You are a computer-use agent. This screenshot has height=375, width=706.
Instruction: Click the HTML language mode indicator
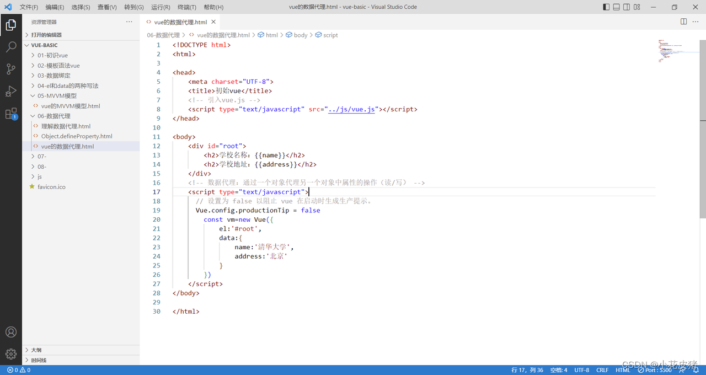[623, 370]
